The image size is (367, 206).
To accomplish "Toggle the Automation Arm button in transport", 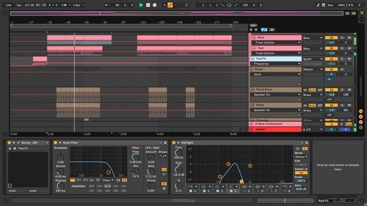I will 170,5.
